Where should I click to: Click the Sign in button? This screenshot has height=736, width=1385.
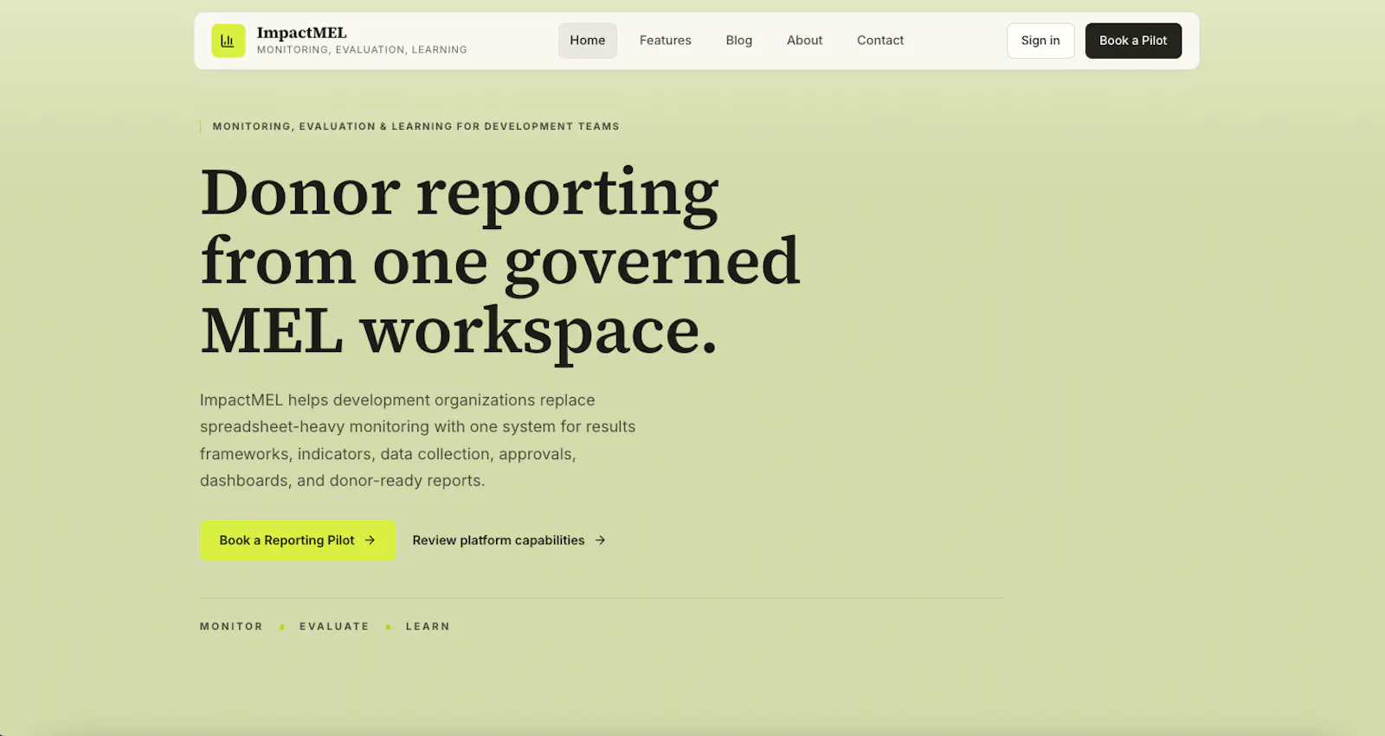pyautogui.click(x=1040, y=41)
